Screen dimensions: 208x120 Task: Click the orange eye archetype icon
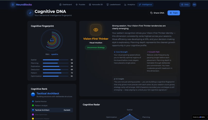[96, 30]
